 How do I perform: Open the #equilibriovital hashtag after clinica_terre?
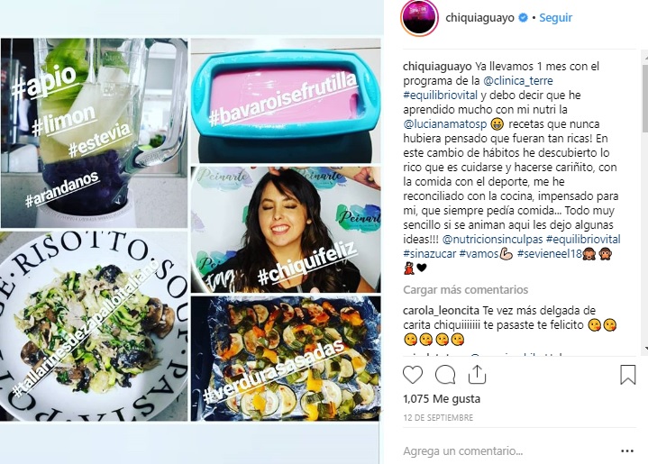[440, 95]
